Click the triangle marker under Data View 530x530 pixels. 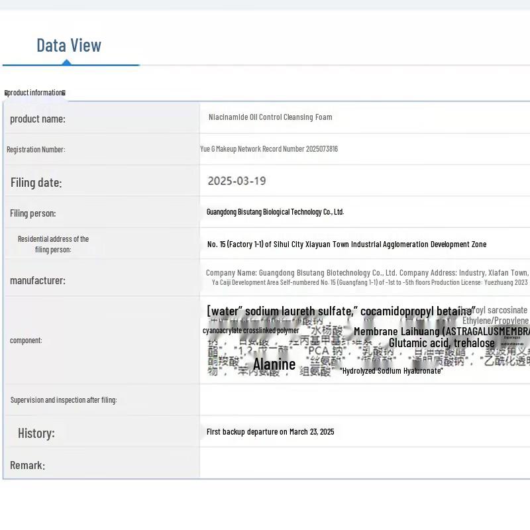point(66,62)
